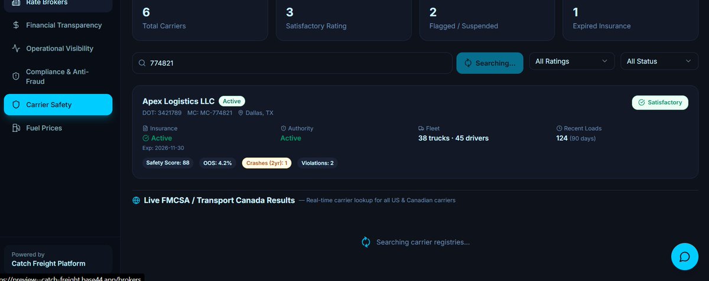Click the All Status chevron arrow

coord(688,61)
